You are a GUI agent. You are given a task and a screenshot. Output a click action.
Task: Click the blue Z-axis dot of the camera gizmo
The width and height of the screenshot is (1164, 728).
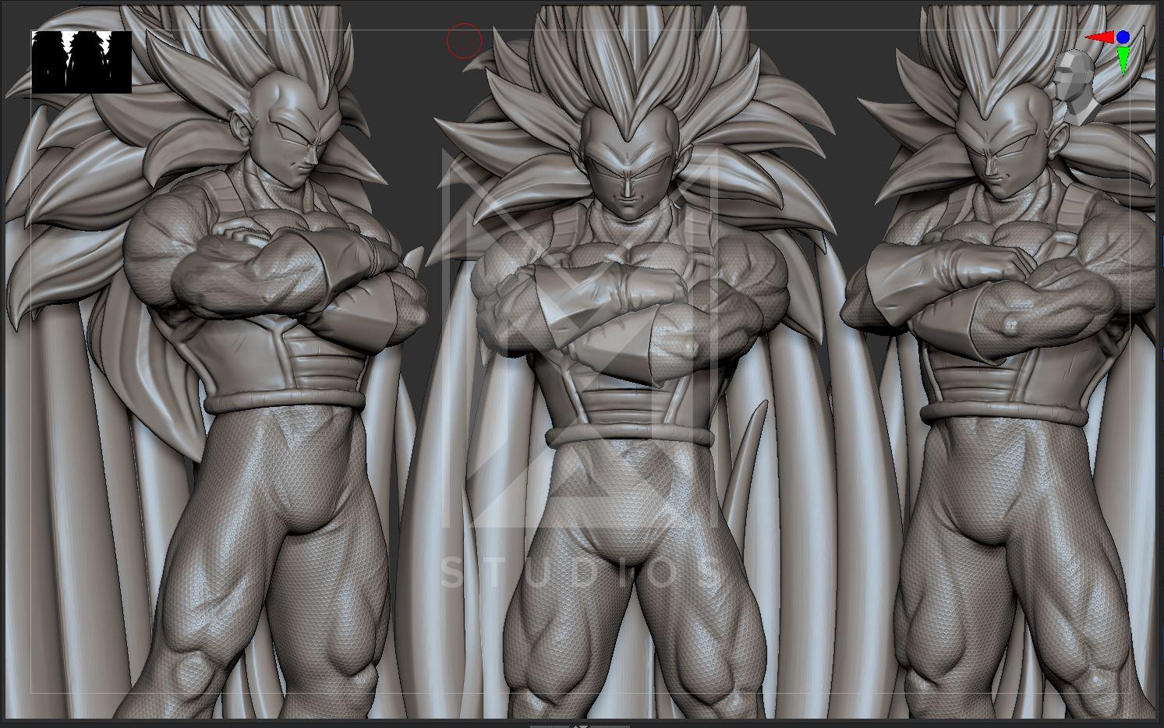(x=1123, y=37)
